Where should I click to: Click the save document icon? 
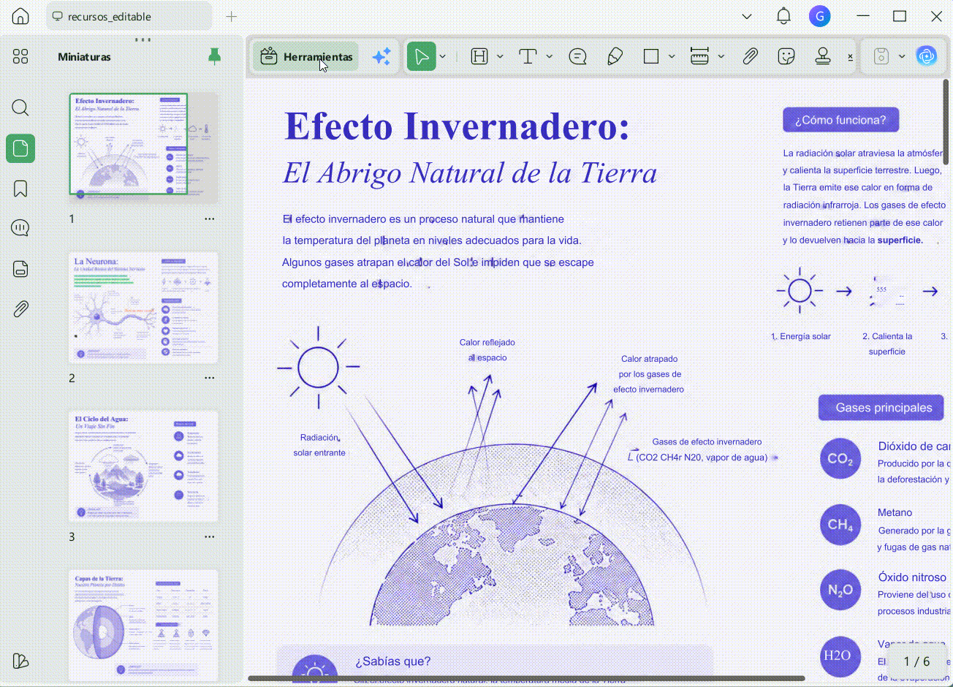point(881,57)
